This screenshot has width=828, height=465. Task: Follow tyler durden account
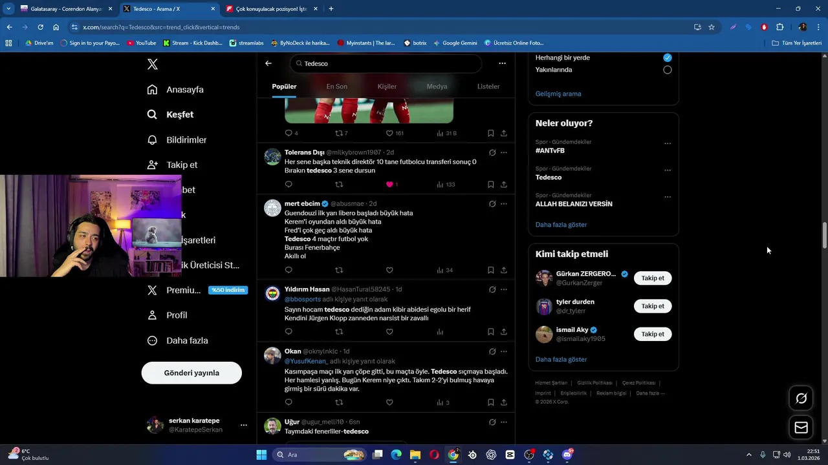[653, 306]
